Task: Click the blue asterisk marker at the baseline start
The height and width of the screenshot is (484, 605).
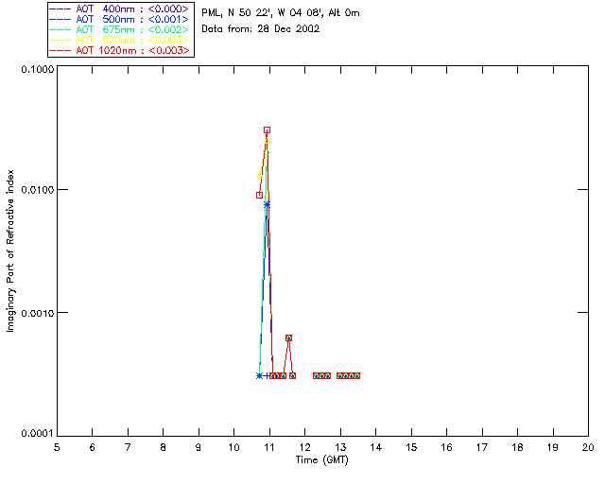Action: (x=260, y=375)
